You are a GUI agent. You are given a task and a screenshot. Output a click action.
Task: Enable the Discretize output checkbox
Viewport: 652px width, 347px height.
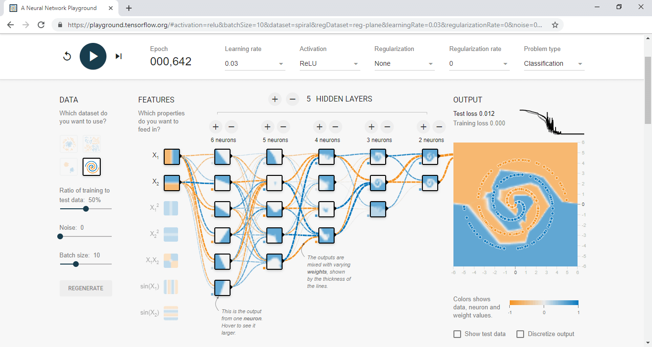(x=520, y=334)
